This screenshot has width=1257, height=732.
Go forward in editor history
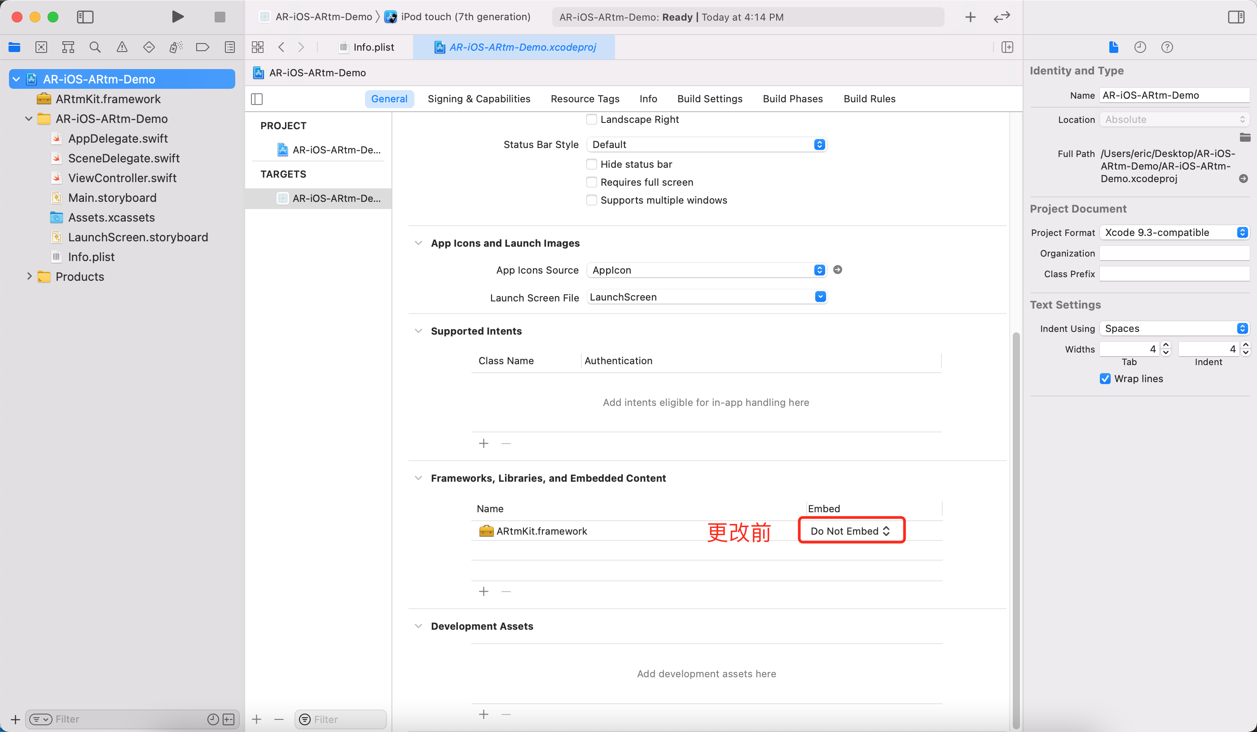pos(301,48)
